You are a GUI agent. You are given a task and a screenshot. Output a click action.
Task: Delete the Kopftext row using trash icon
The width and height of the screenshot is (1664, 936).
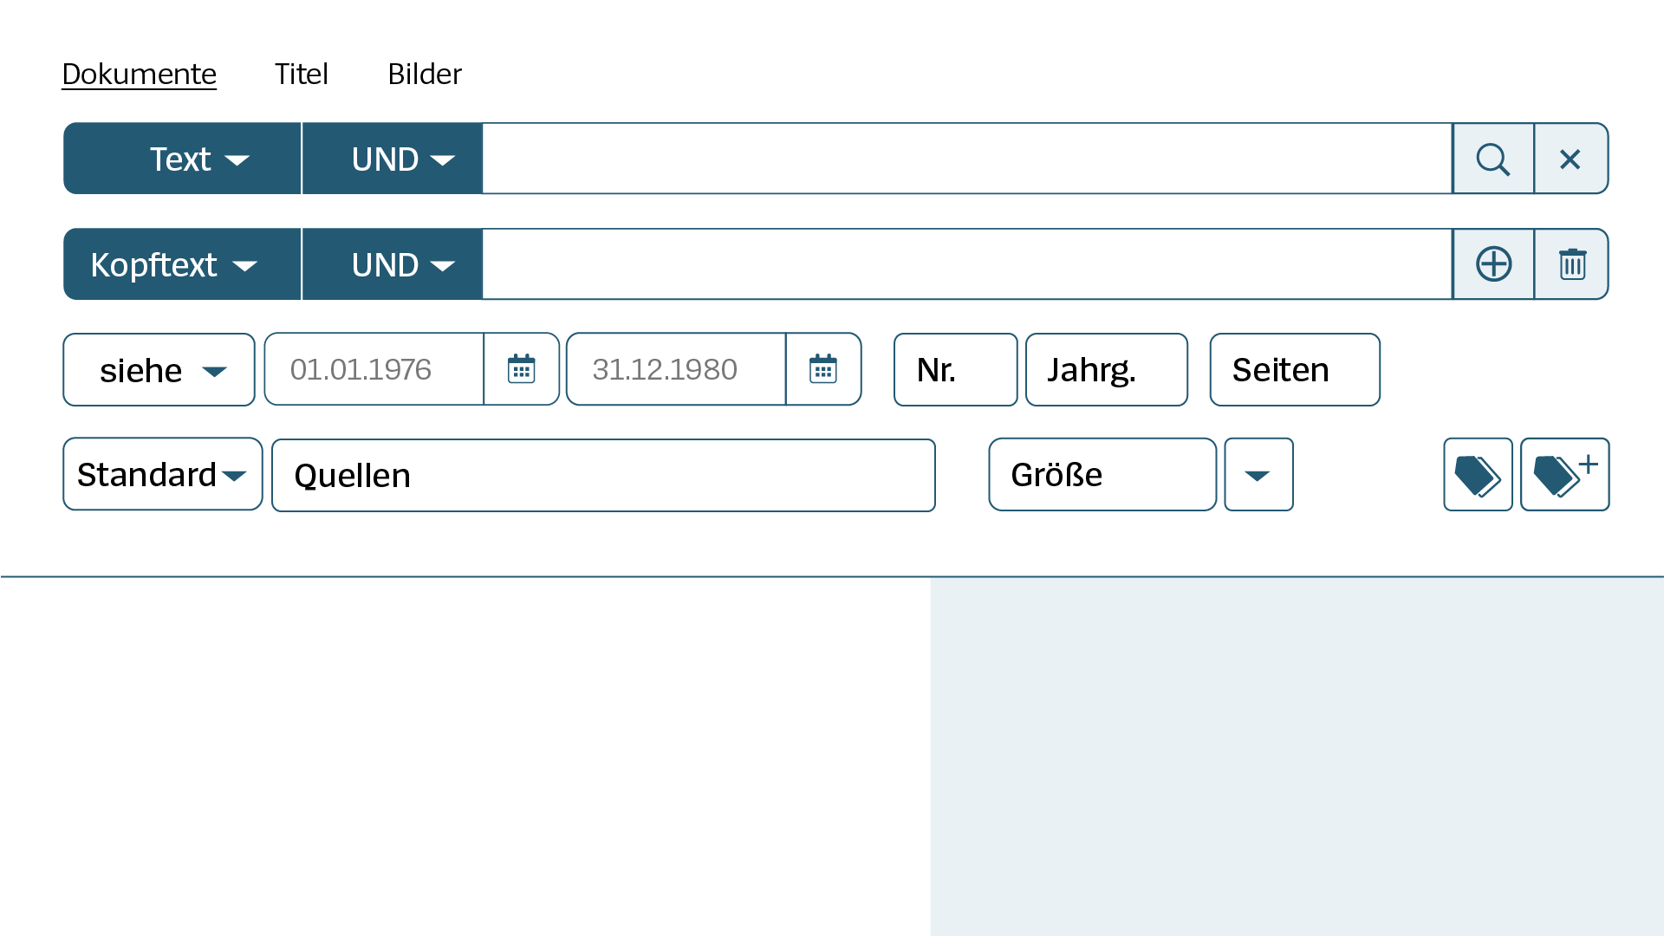(1570, 263)
